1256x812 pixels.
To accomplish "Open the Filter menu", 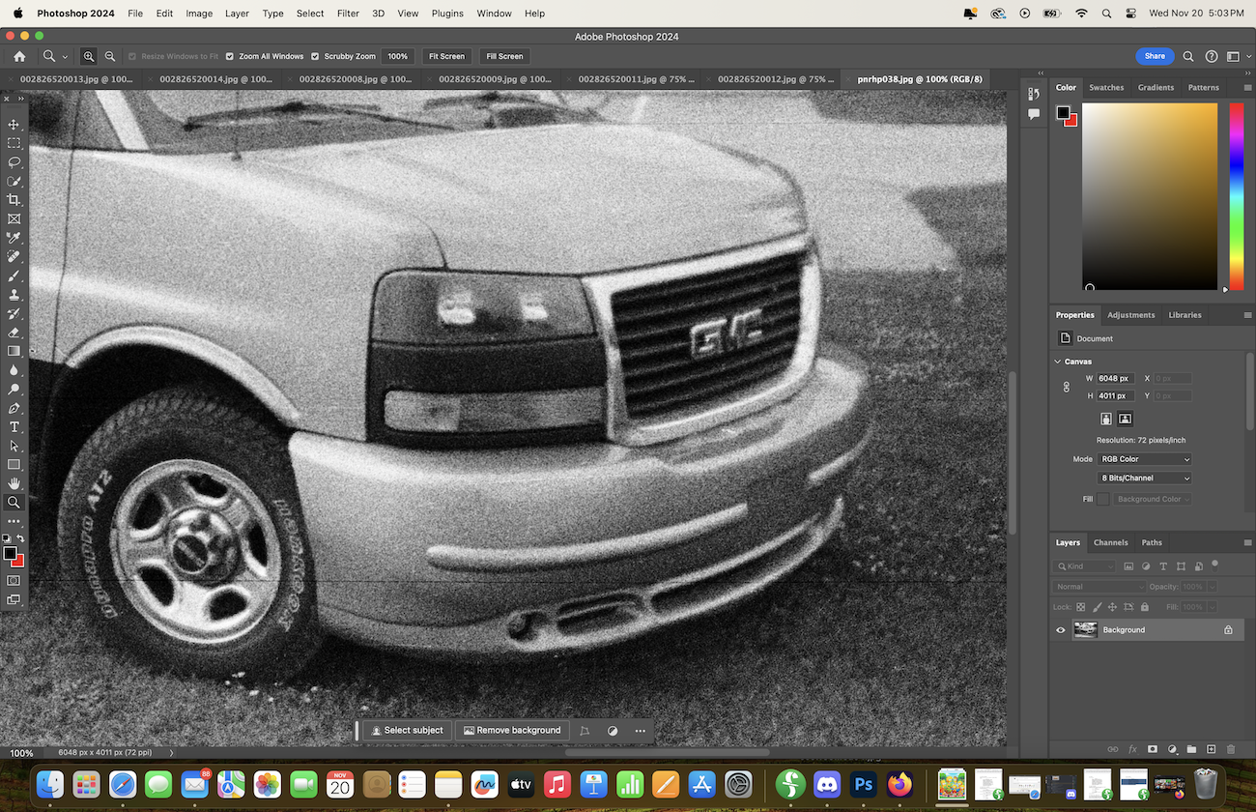I will tap(348, 14).
